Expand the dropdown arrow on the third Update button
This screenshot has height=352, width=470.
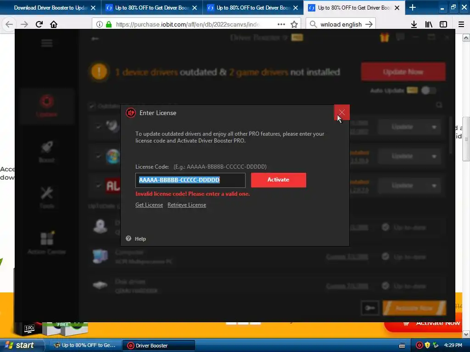click(x=434, y=186)
